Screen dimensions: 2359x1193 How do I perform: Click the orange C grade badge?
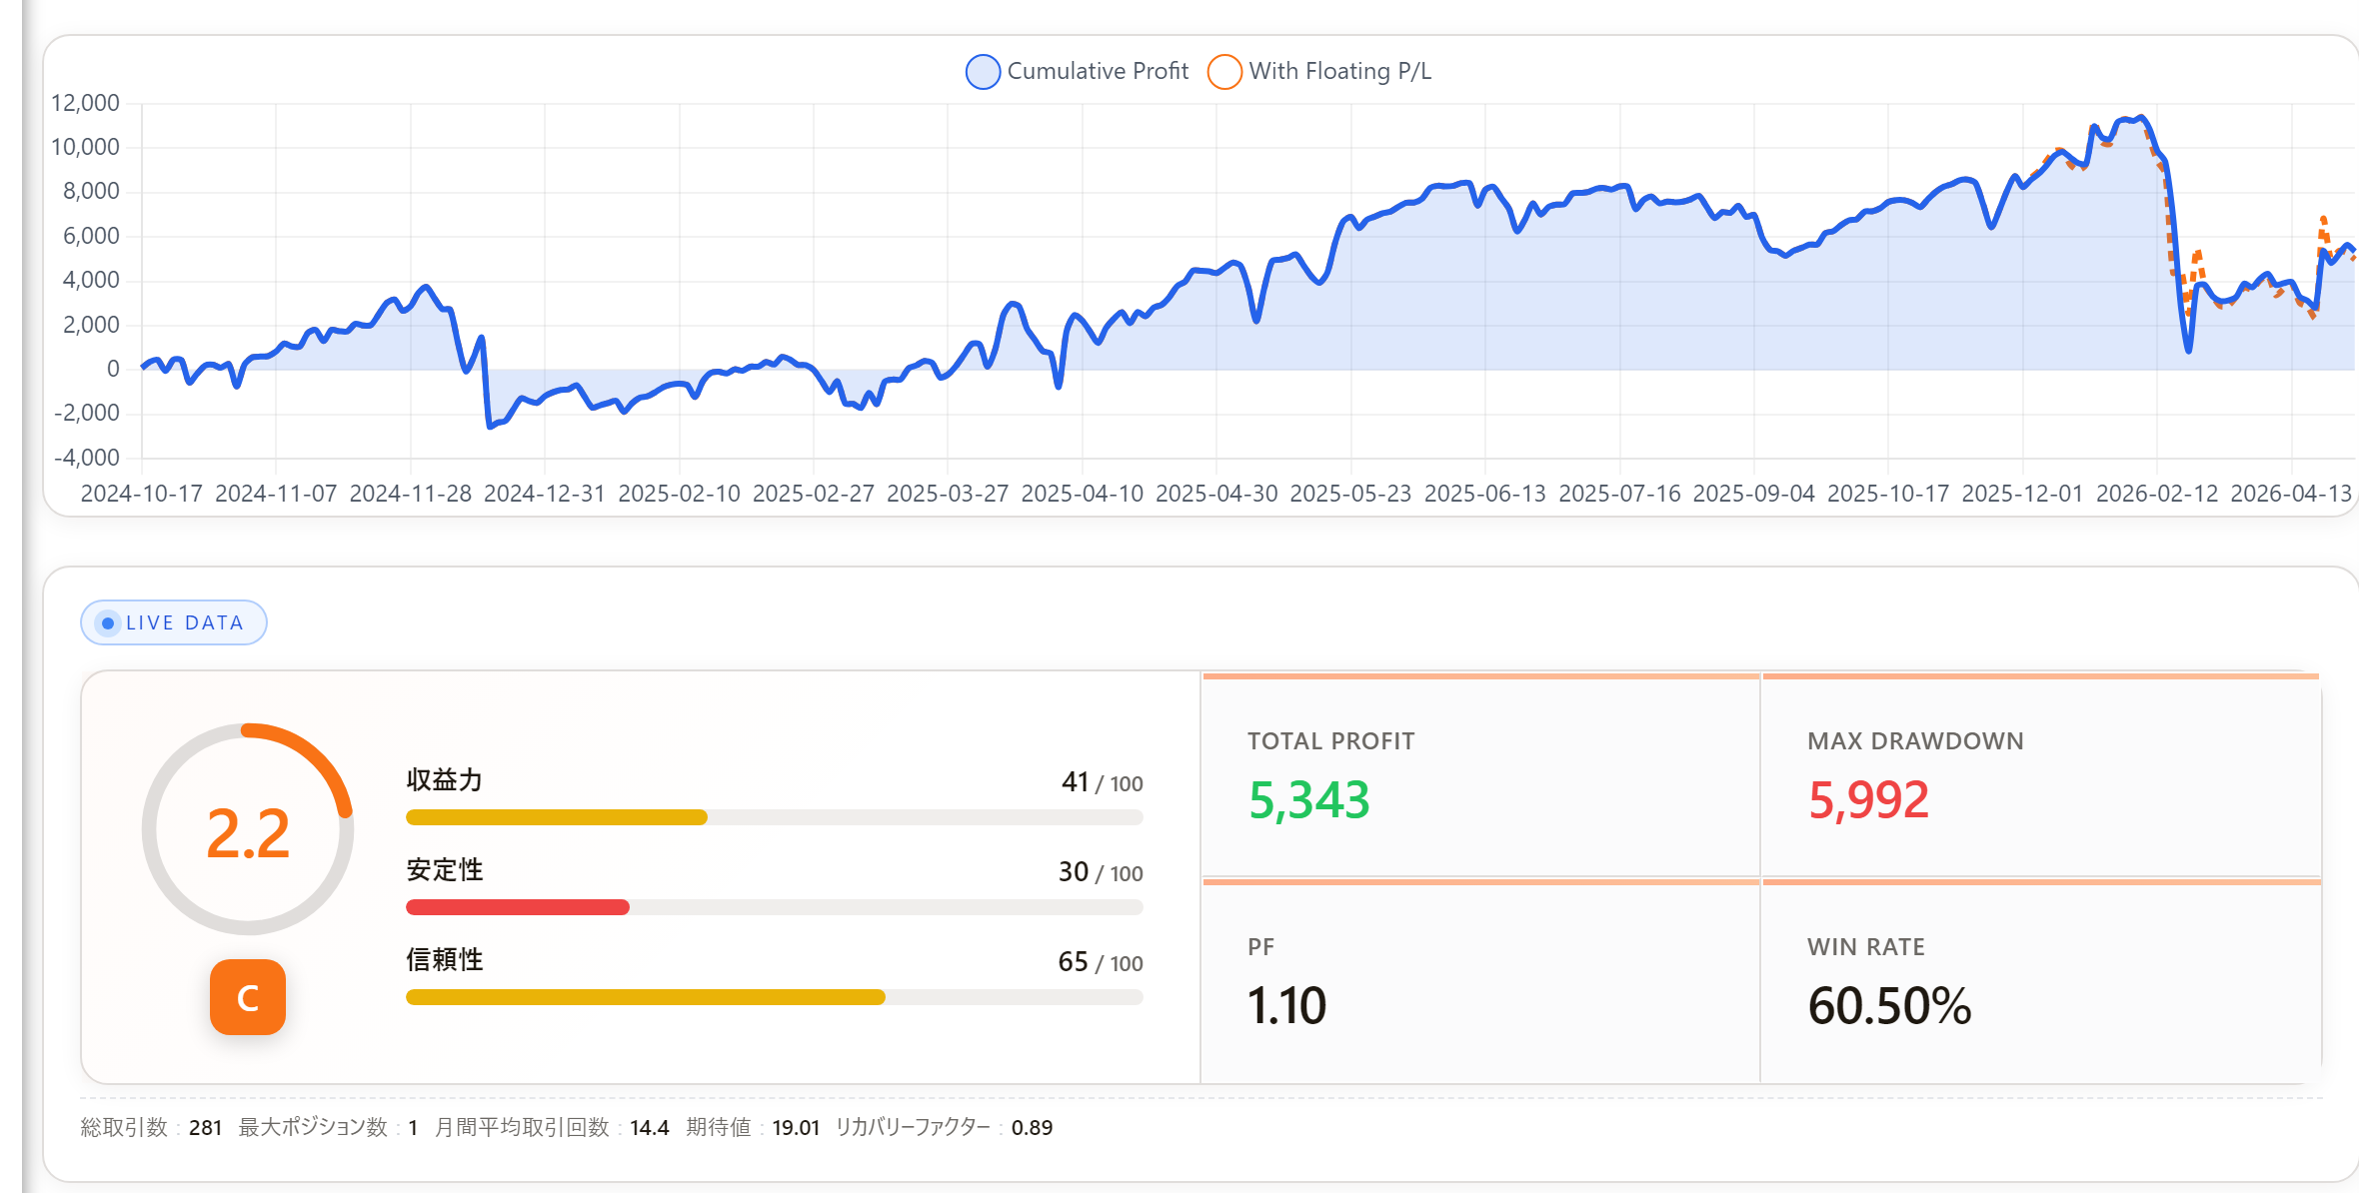coord(248,997)
